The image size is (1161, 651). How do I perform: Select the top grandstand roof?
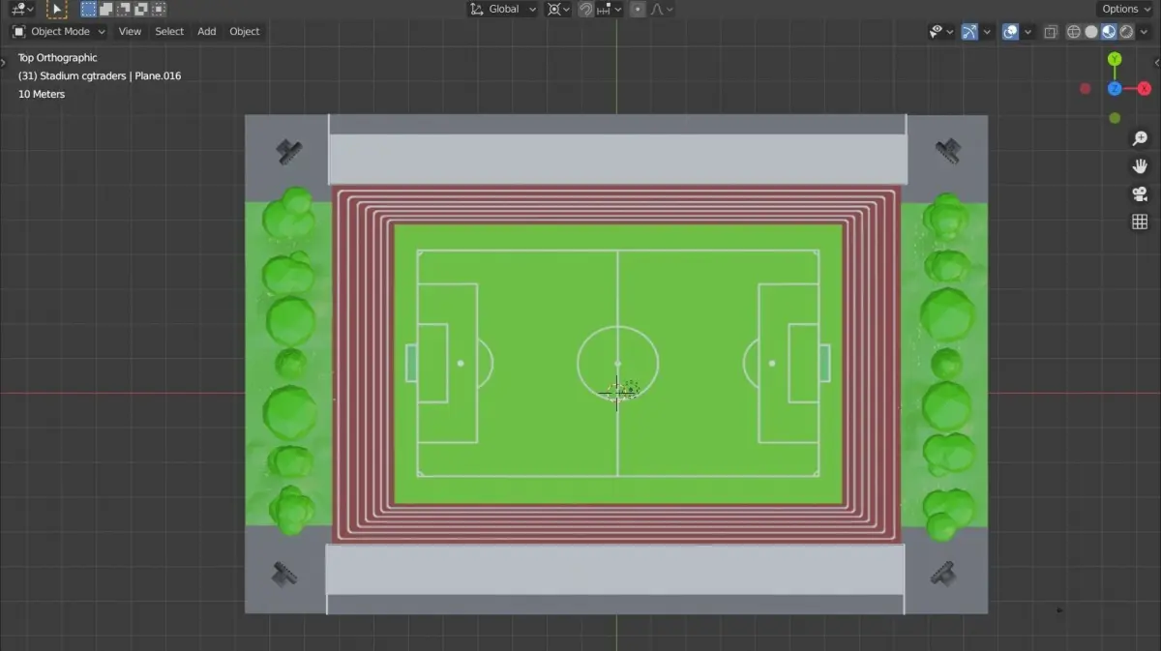click(617, 158)
